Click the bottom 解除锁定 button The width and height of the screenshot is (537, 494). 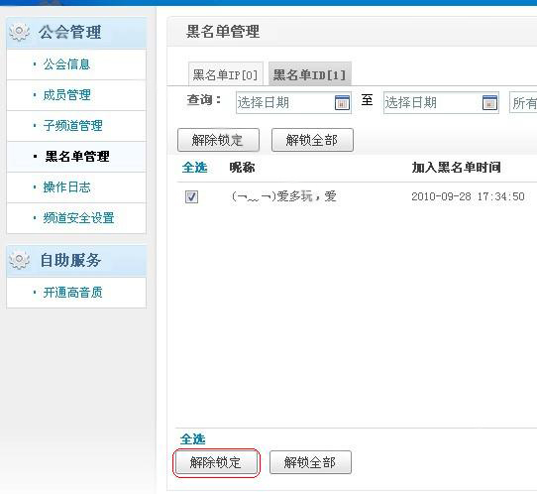216,462
